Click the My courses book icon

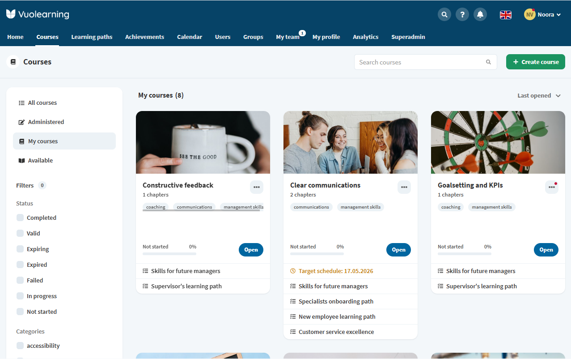tap(21, 141)
